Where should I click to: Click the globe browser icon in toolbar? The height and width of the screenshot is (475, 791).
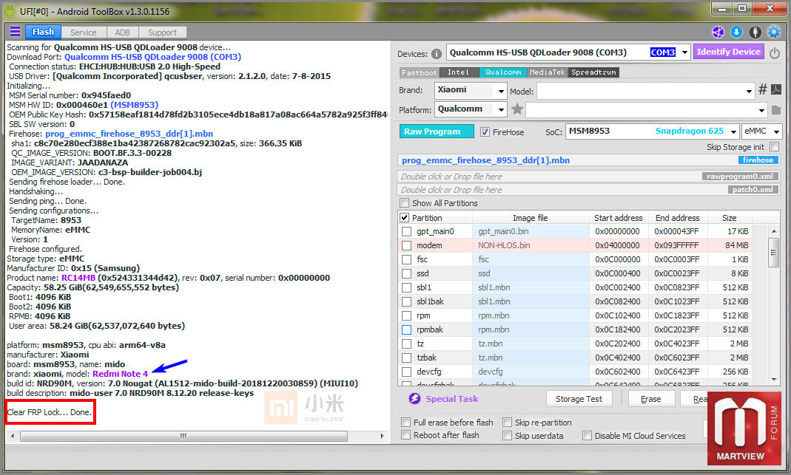(718, 33)
